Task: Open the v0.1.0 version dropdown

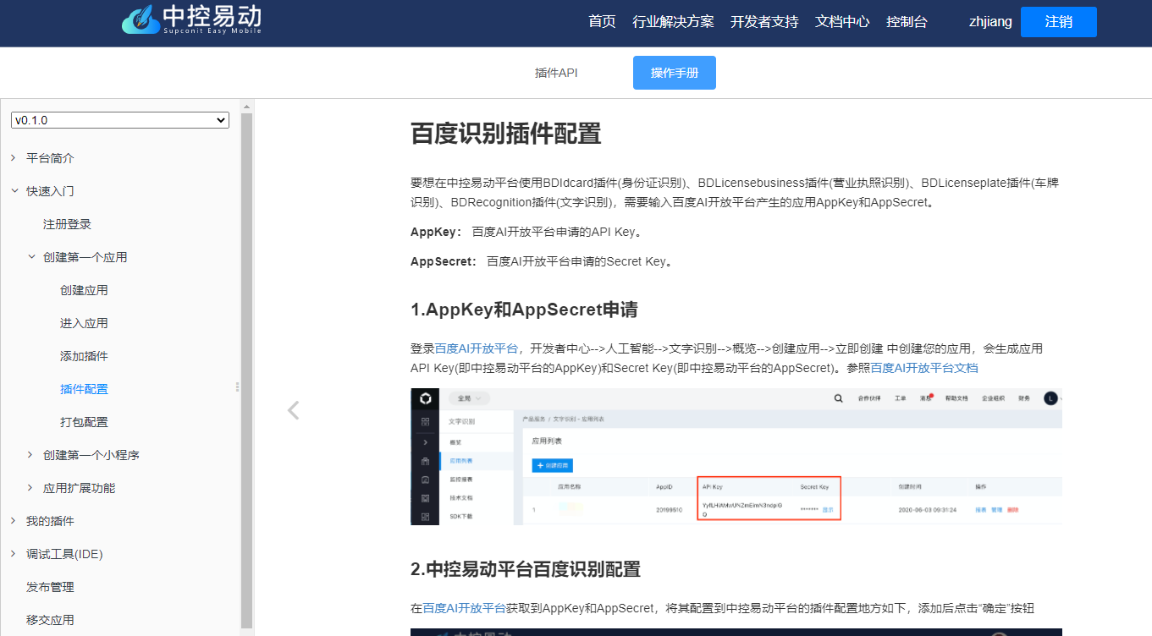Action: (120, 121)
